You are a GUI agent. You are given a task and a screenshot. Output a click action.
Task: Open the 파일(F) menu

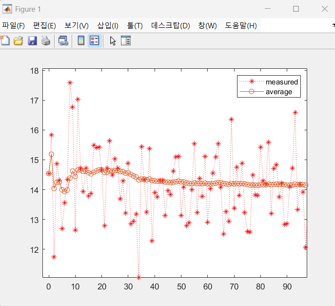pos(14,26)
